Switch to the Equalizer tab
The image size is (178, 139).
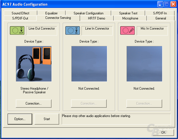click(x=52, y=13)
